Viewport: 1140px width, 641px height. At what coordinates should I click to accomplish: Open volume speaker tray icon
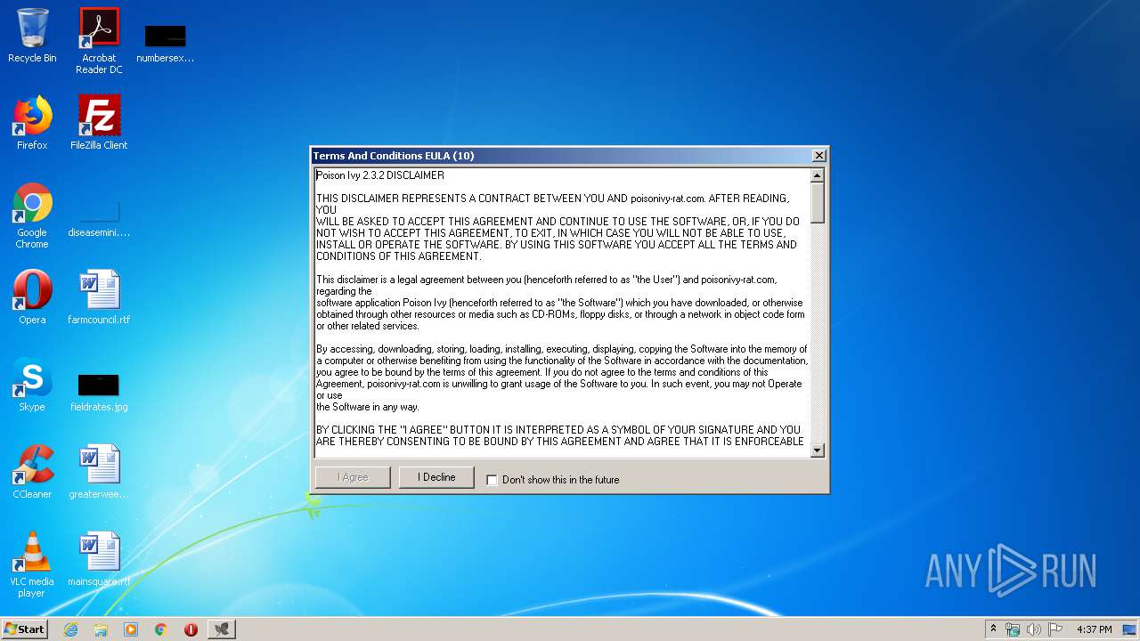[1033, 629]
